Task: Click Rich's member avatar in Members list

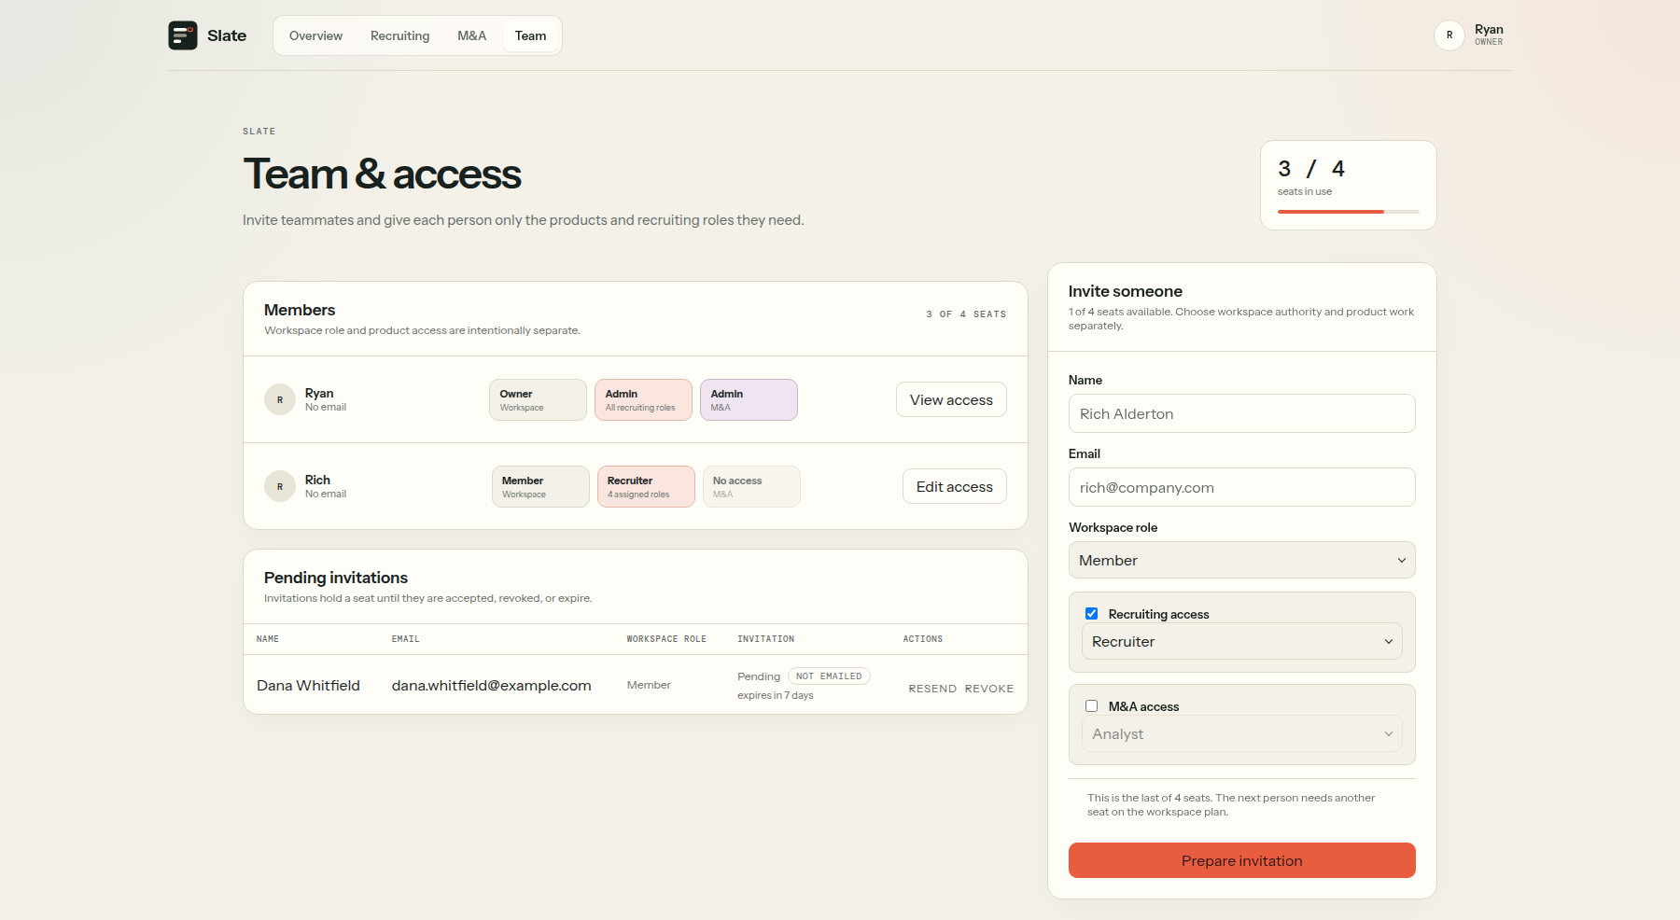Action: click(x=280, y=486)
